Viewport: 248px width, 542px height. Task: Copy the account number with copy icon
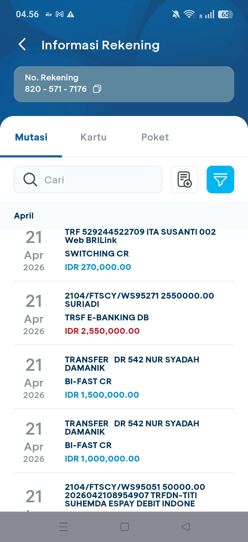pos(97,89)
